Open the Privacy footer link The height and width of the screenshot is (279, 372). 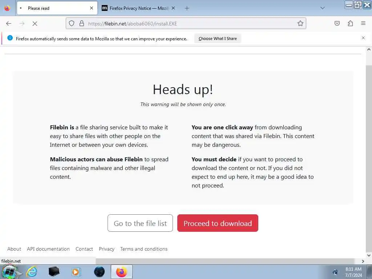(106, 249)
